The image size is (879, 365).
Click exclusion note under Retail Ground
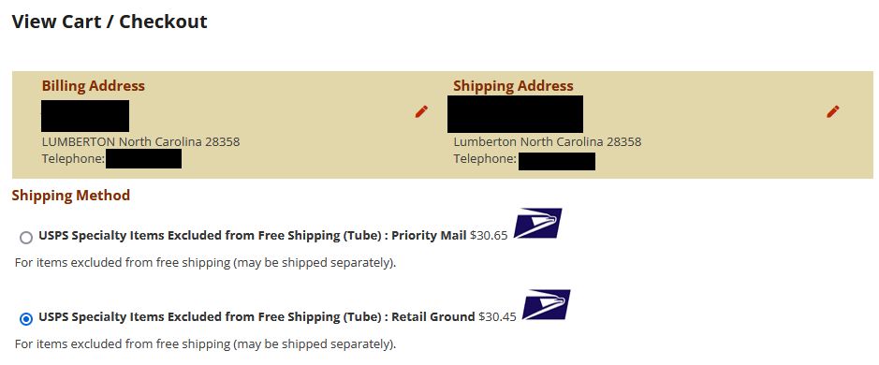205,343
